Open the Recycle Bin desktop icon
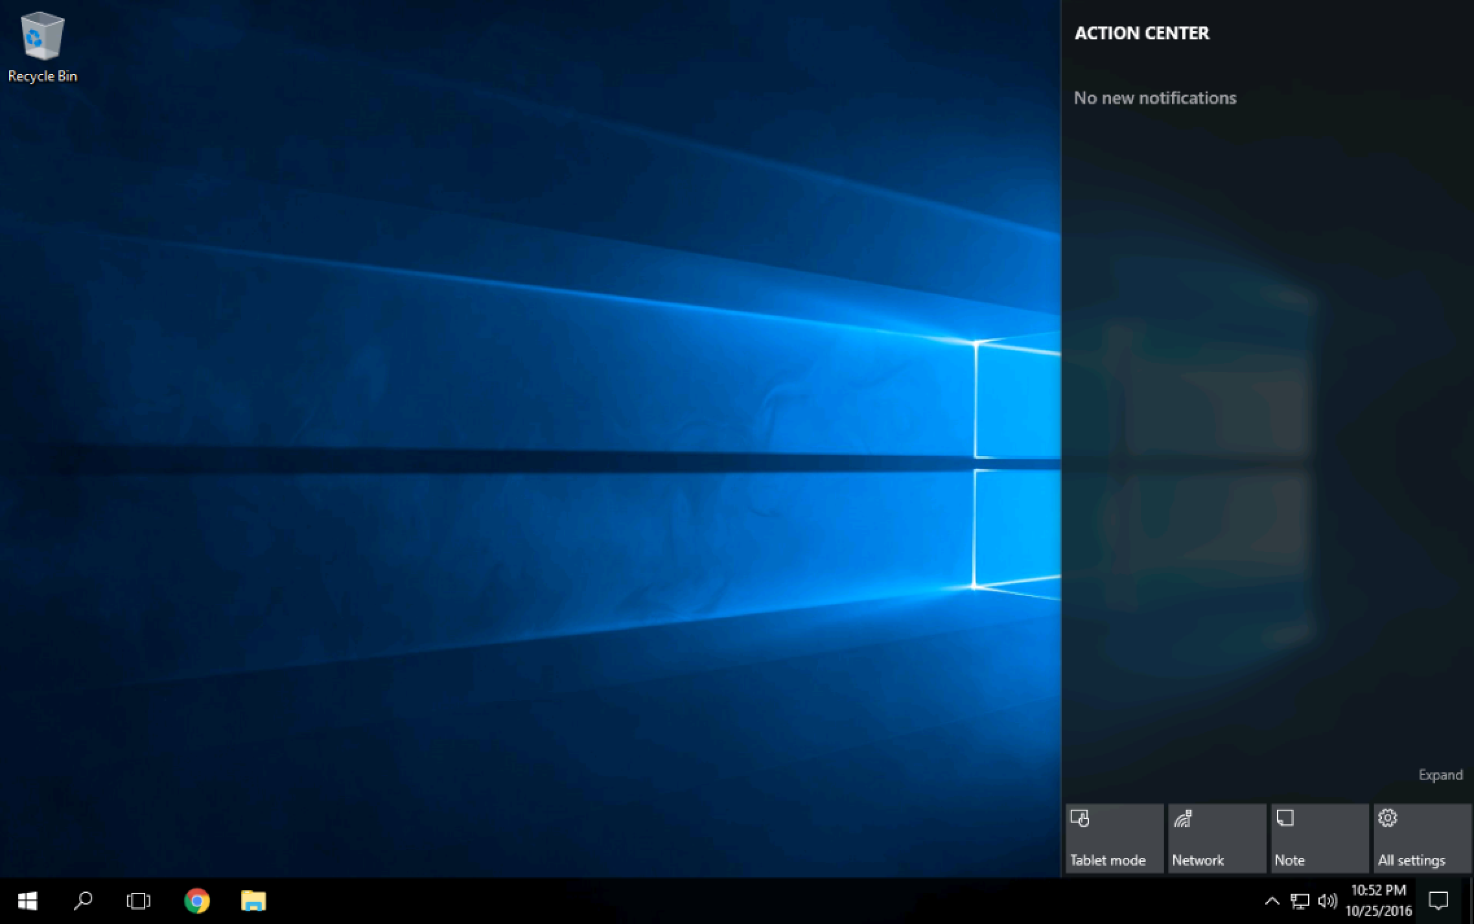 (42, 47)
